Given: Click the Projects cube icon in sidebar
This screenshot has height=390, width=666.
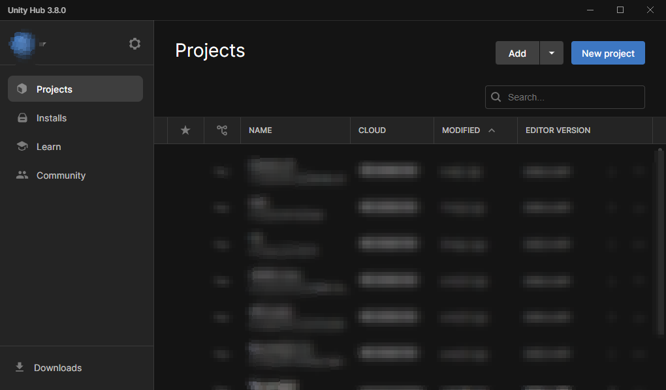Looking at the screenshot, I should point(22,89).
